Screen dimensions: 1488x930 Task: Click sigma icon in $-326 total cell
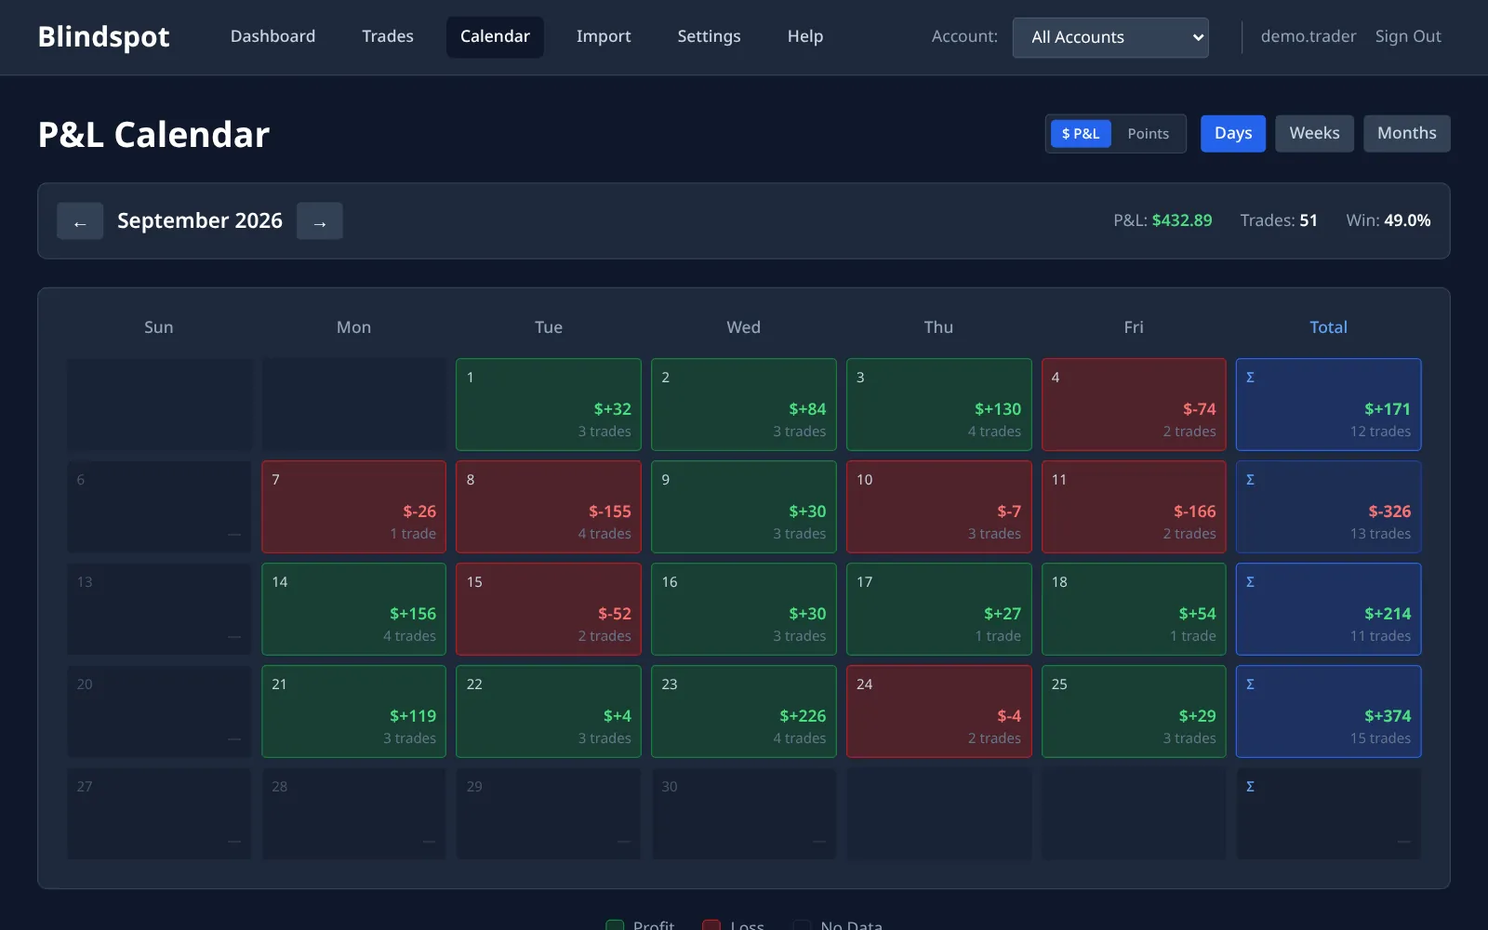[1250, 480]
